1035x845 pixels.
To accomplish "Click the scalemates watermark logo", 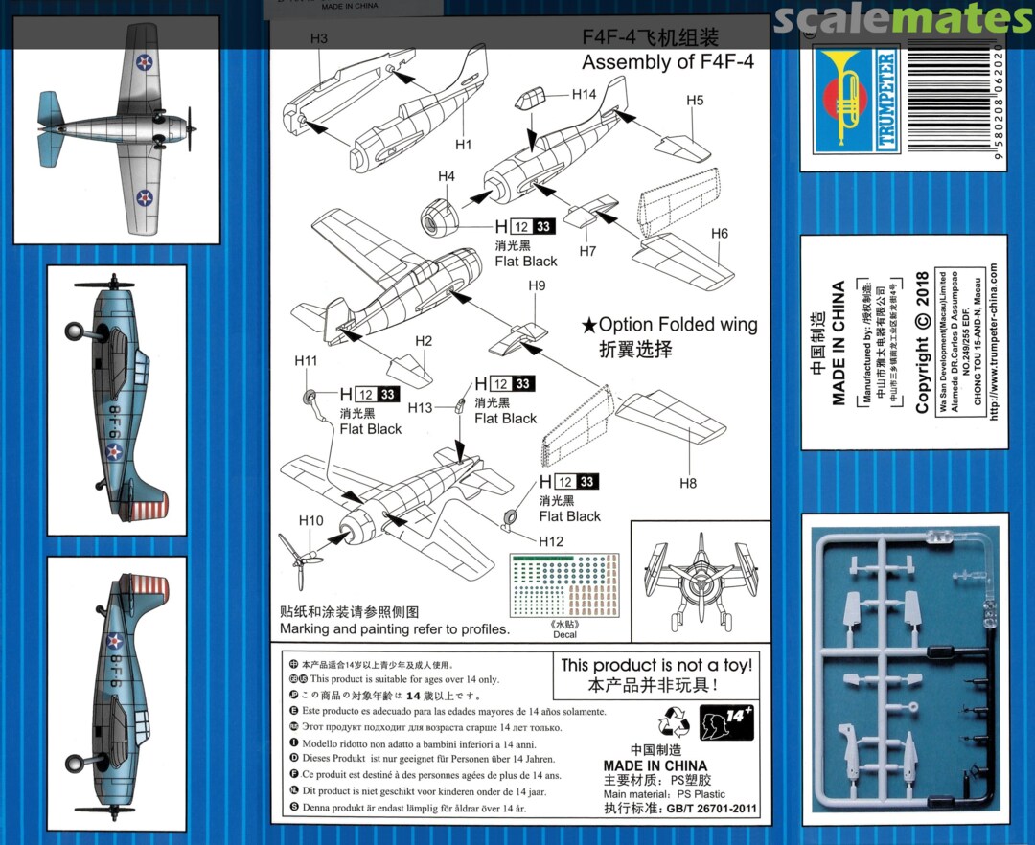I will tap(902, 18).
